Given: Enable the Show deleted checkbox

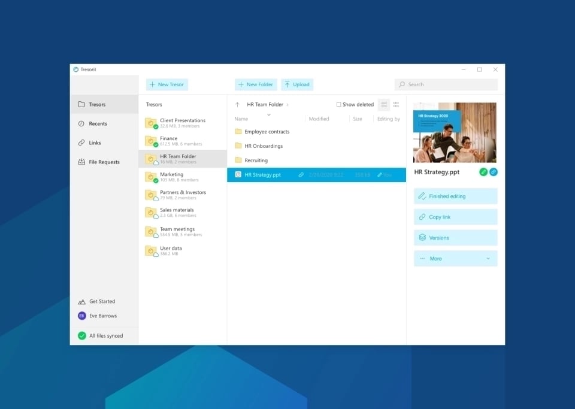Looking at the screenshot, I should pos(339,104).
